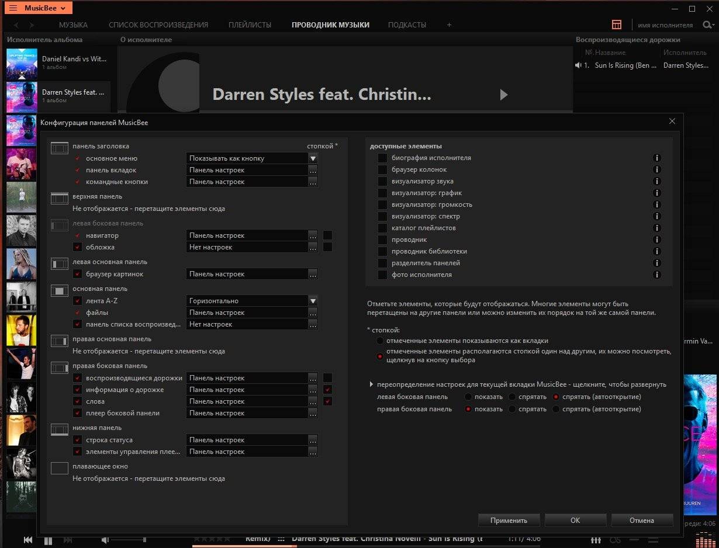Click the Применить button

point(509,520)
